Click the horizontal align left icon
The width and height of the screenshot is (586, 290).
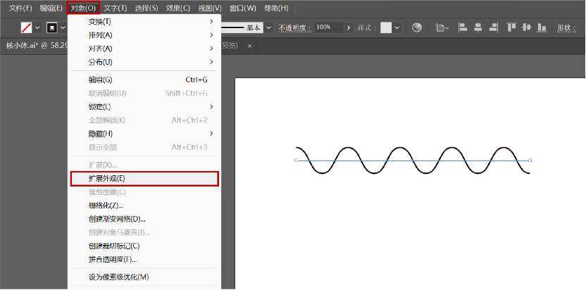click(463, 27)
